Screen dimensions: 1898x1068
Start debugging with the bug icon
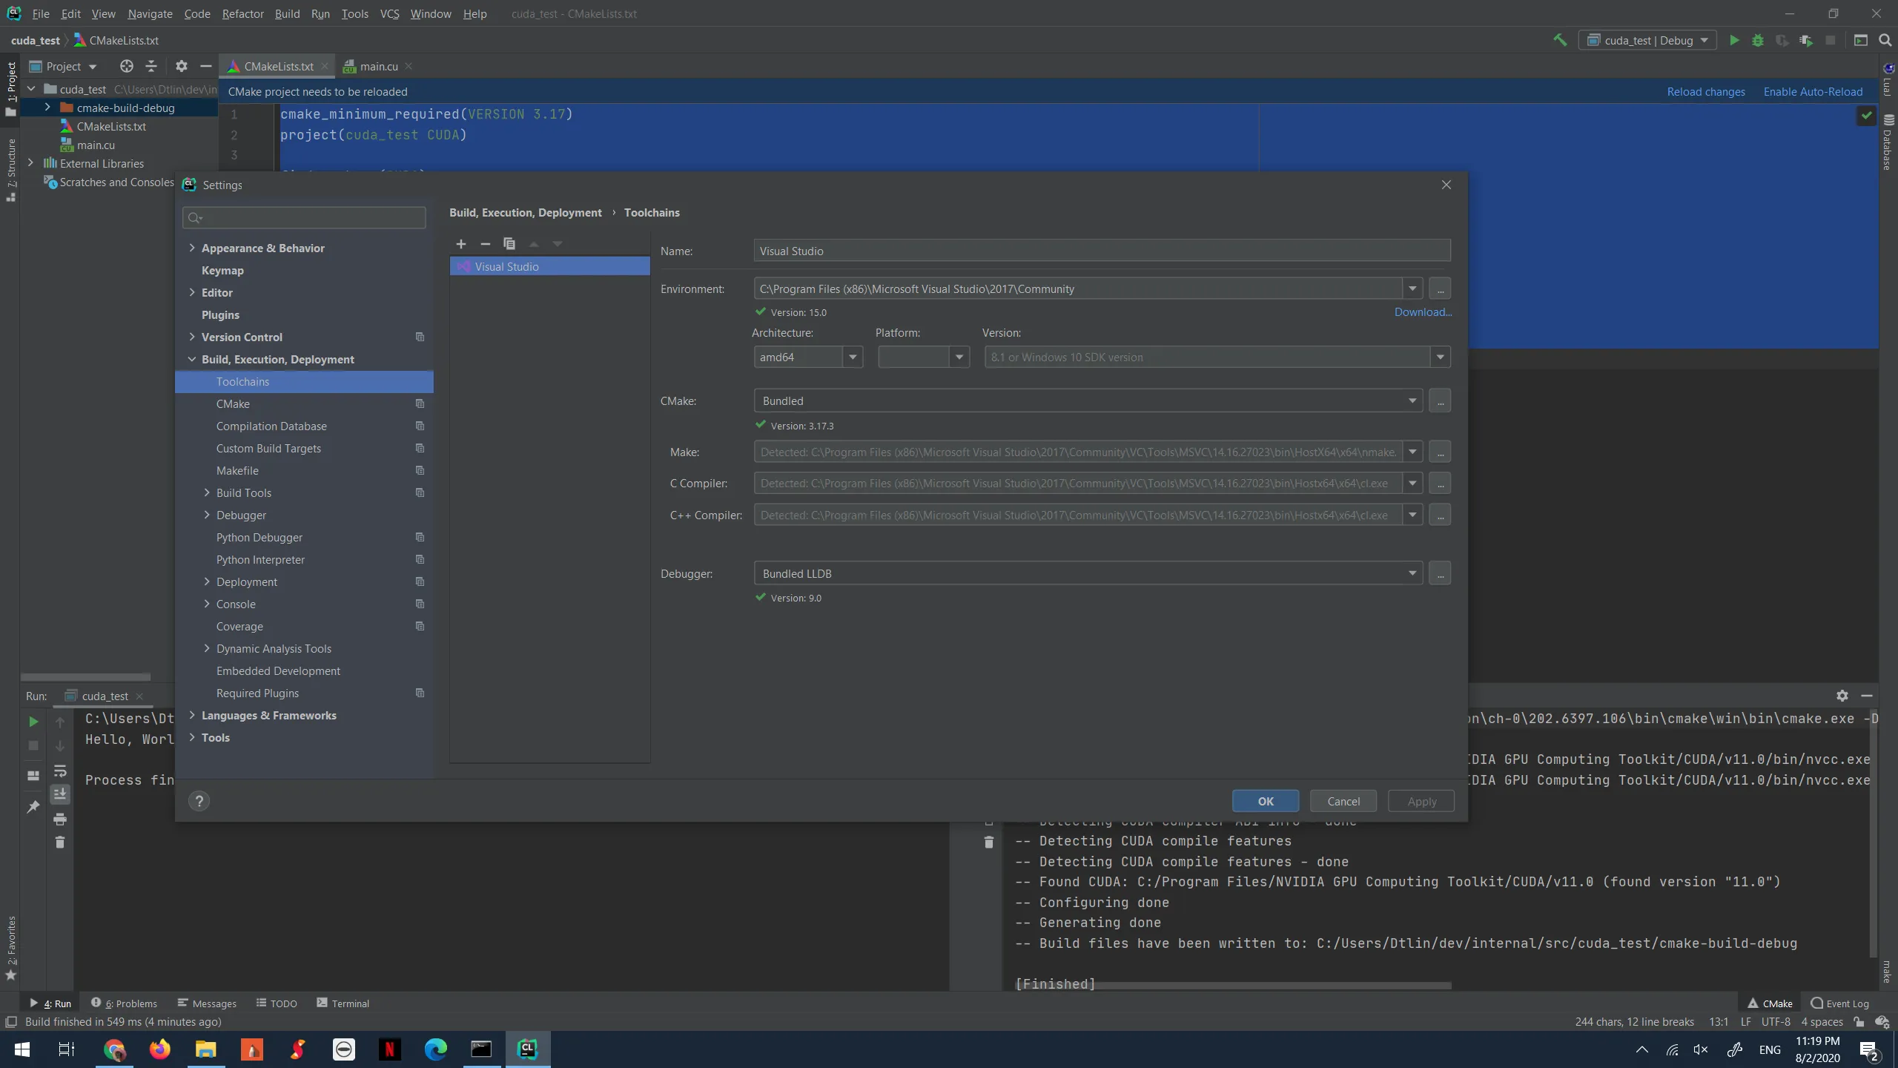(x=1758, y=40)
